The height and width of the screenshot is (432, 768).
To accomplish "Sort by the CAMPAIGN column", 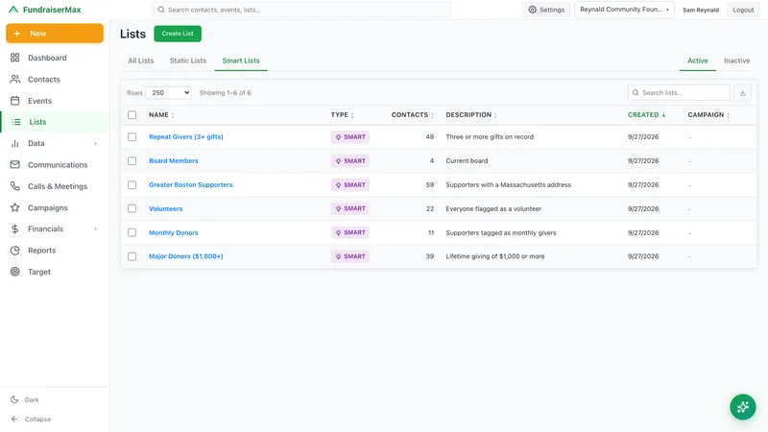I will pyautogui.click(x=708, y=115).
